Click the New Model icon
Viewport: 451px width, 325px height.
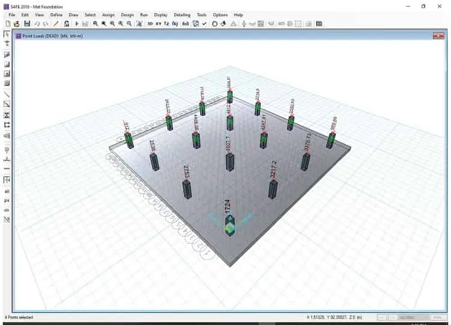(x=8, y=23)
